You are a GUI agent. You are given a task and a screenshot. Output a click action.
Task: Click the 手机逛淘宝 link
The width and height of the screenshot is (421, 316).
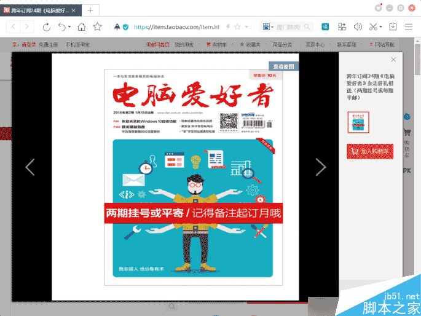[x=77, y=44]
